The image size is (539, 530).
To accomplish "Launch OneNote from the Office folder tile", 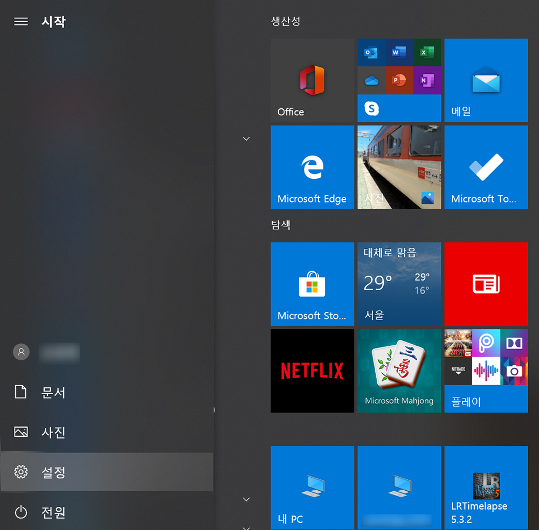I will (x=427, y=80).
